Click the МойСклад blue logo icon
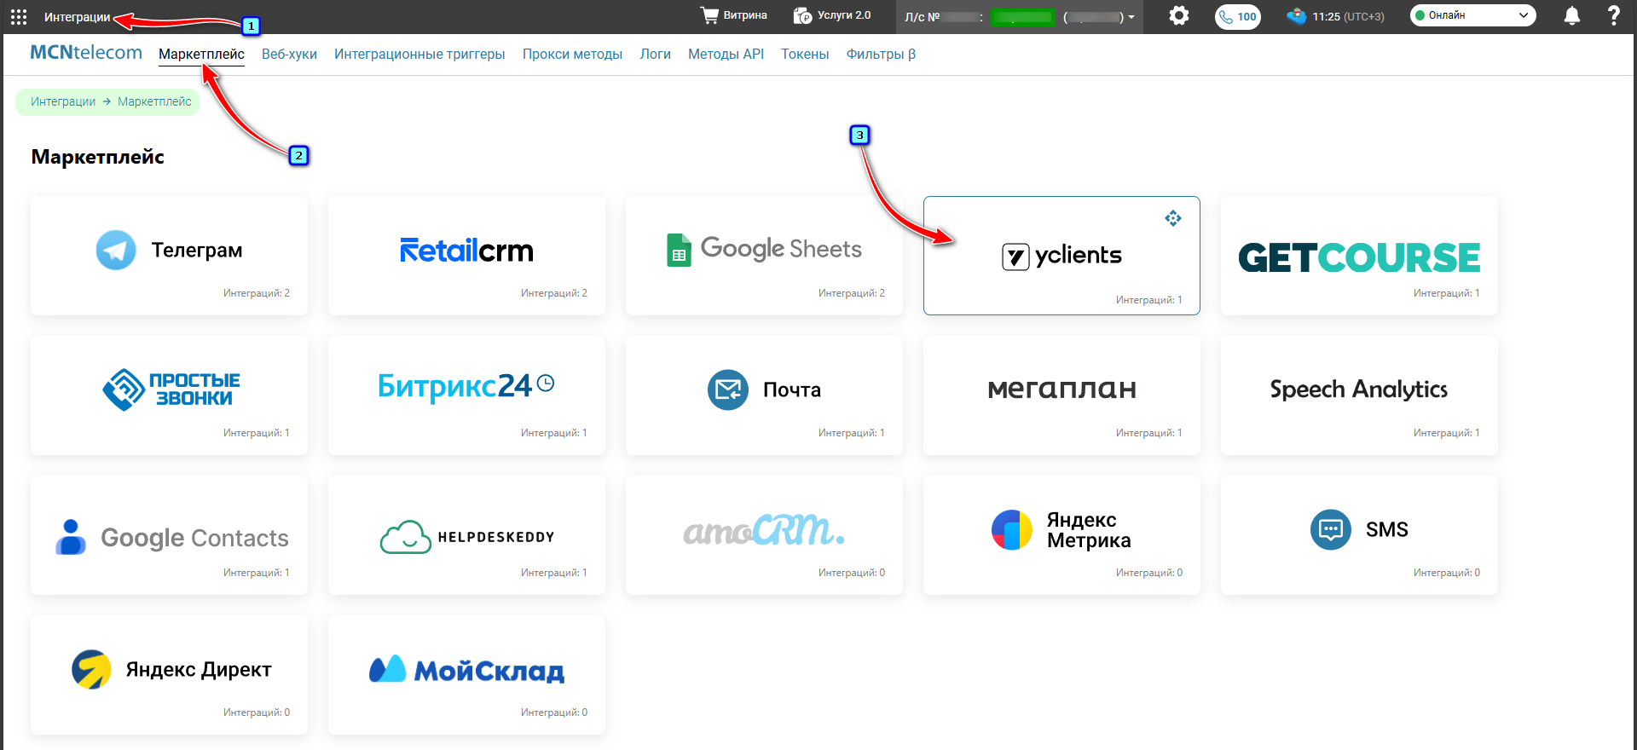 [387, 669]
